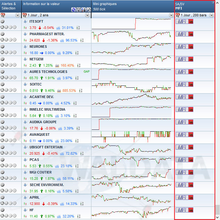Viewport: 220px width, 220px height.
Task: Open the wrench settings icon in the header
Action: pos(88,9)
